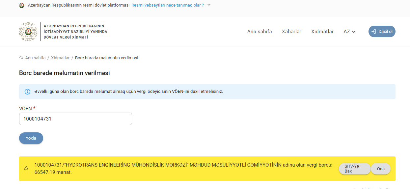Click the home icon in the breadcrumb
The height and width of the screenshot is (189, 410).
[x=21, y=58]
